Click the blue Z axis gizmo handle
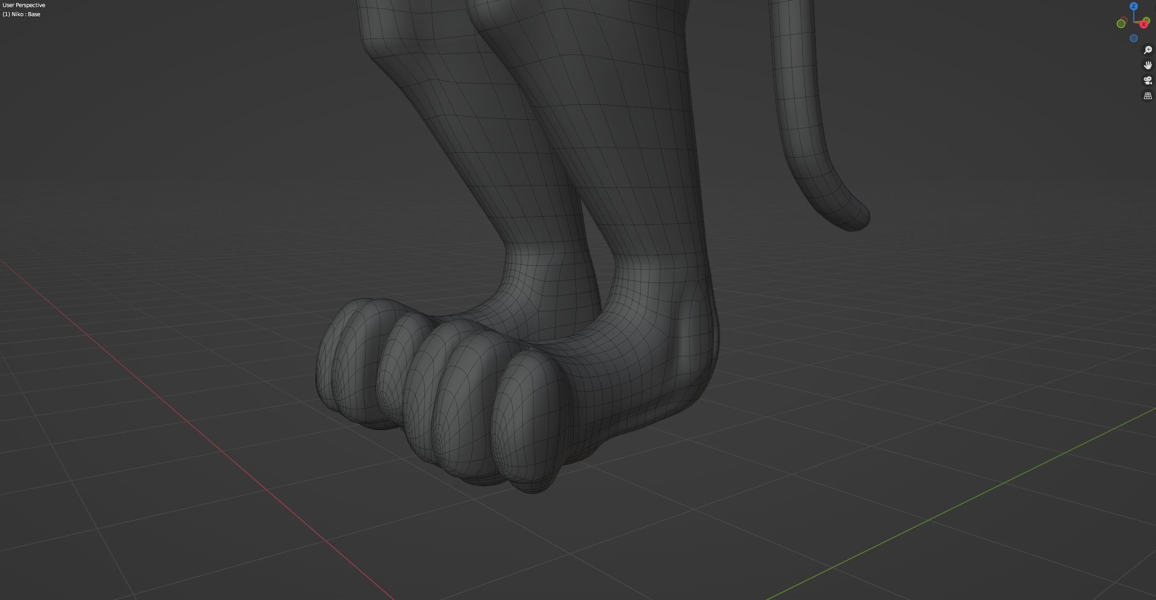 click(x=1134, y=6)
